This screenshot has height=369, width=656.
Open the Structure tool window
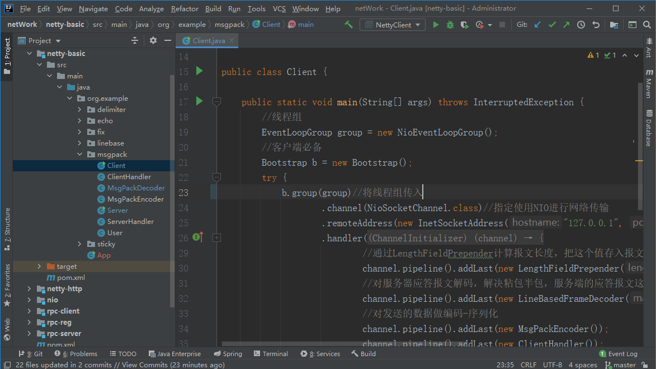coord(7,229)
